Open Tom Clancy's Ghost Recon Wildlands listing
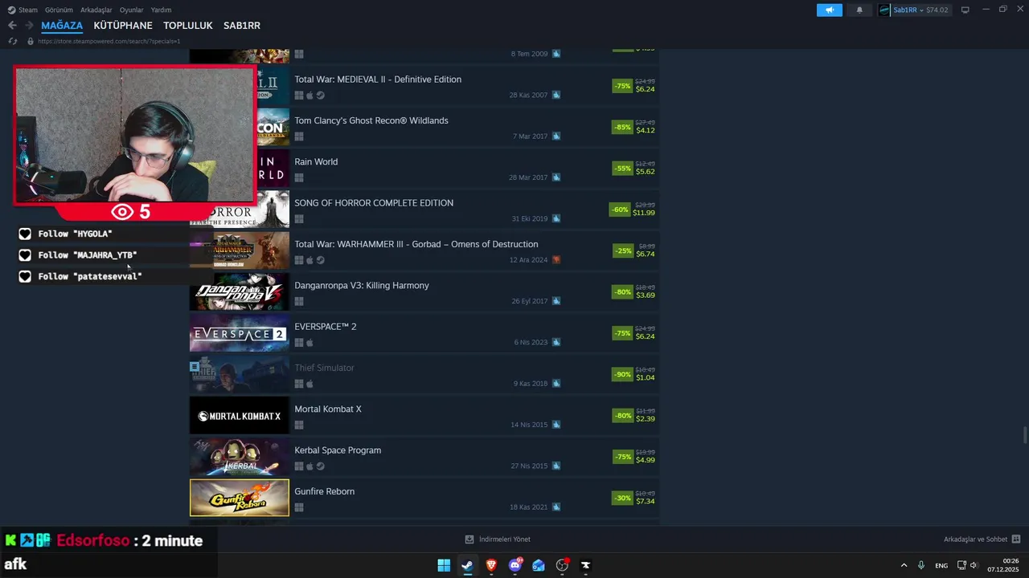 [371, 120]
